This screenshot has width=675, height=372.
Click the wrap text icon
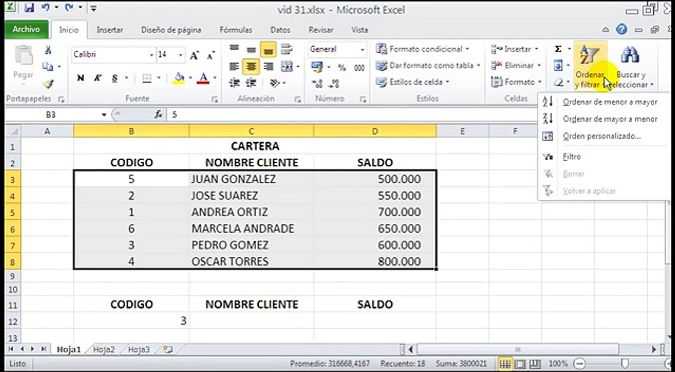[x=286, y=50]
